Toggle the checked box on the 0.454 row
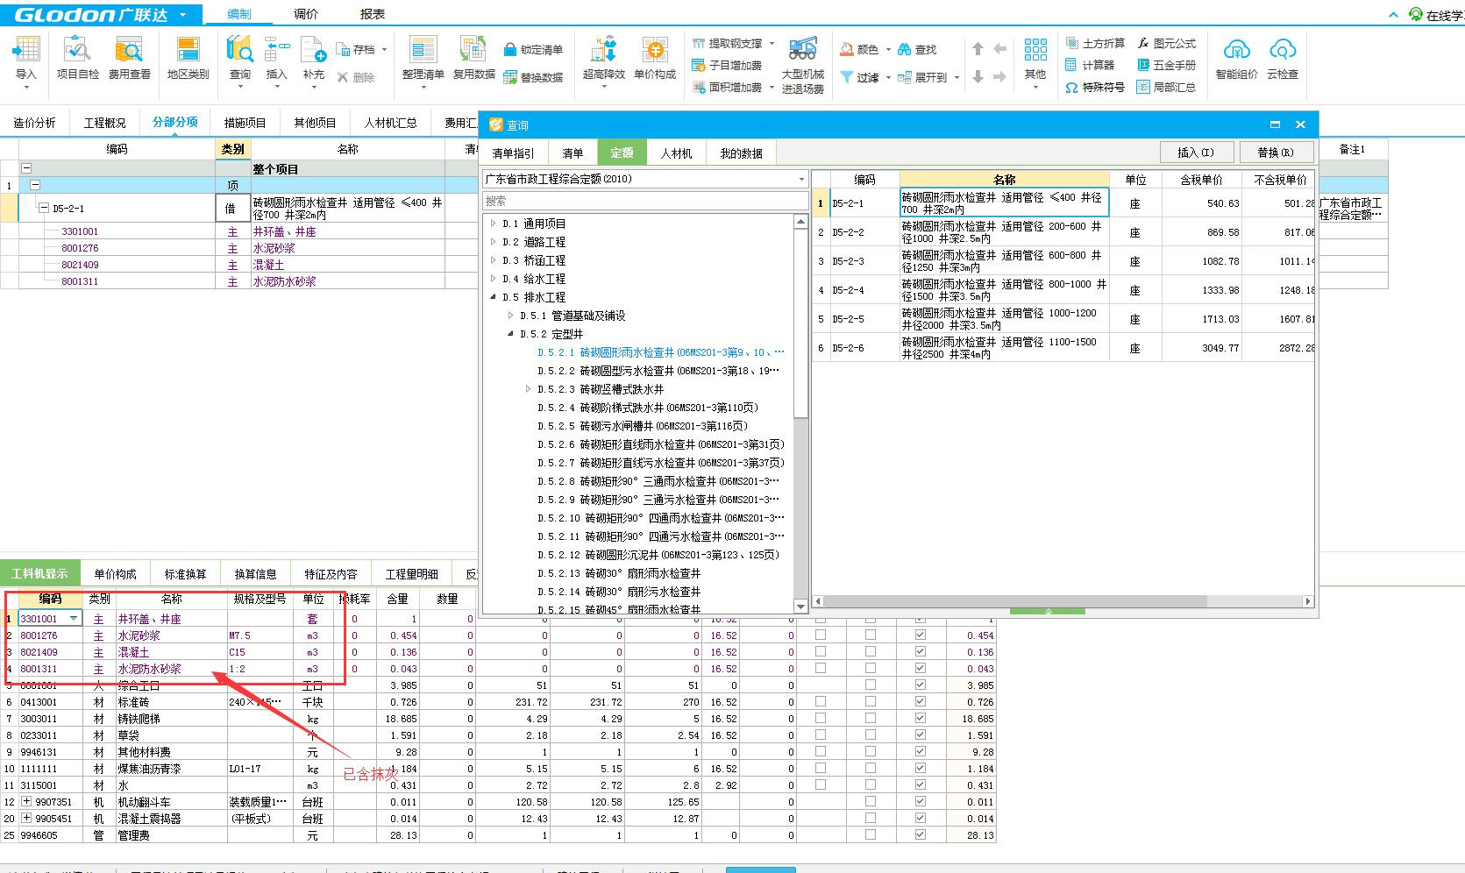The width and height of the screenshot is (1465, 873). tap(920, 635)
